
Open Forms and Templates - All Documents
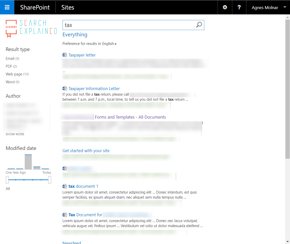pyautogui.click(x=130, y=117)
